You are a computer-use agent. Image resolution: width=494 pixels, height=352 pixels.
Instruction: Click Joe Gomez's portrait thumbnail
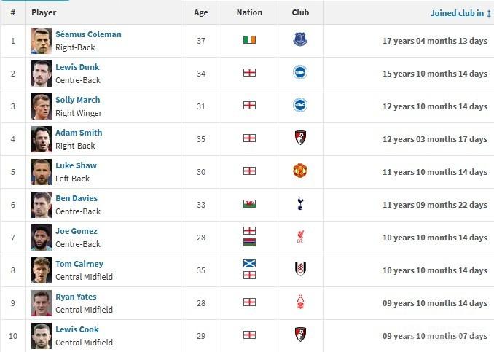(42, 238)
